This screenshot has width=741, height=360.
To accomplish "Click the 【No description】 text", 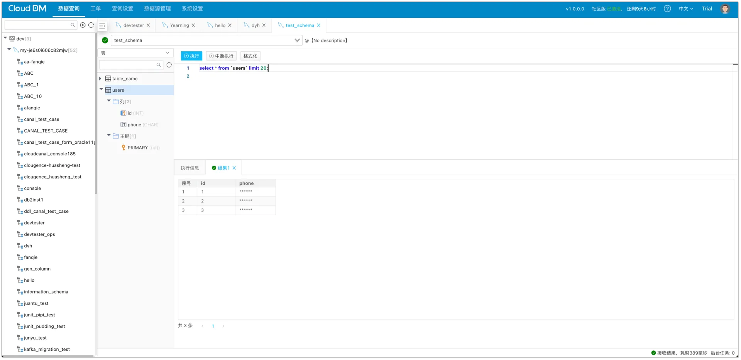I will [x=329, y=40].
